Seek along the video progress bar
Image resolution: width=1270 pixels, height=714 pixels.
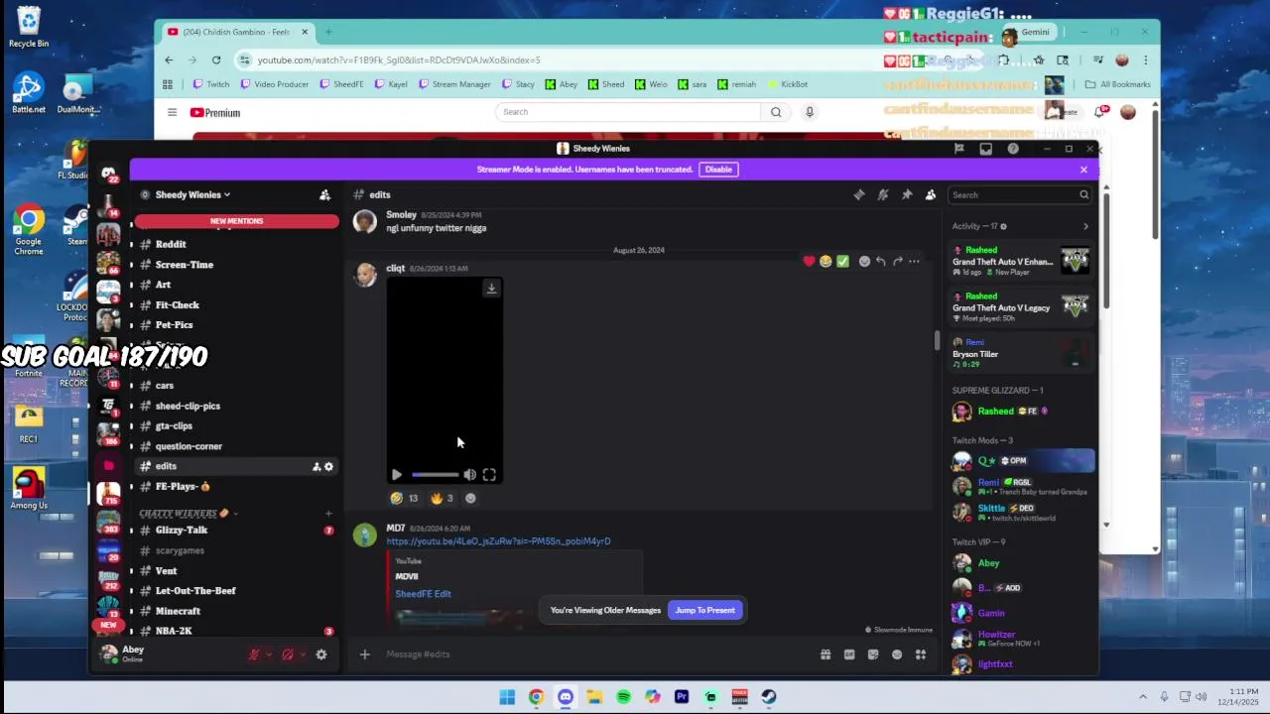(x=435, y=475)
